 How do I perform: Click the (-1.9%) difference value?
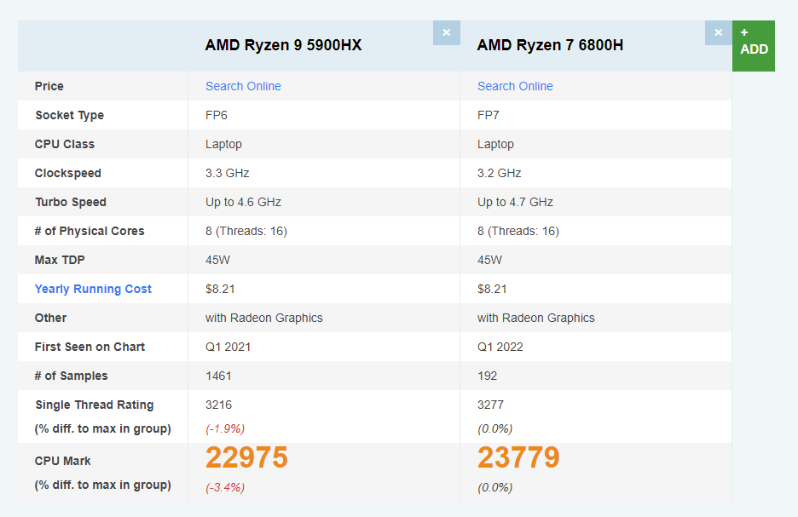coord(225,428)
